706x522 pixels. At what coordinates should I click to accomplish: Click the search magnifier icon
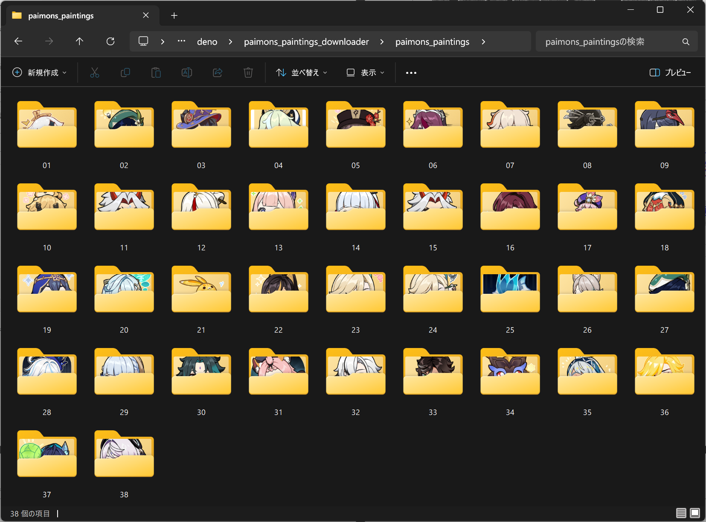pos(686,42)
